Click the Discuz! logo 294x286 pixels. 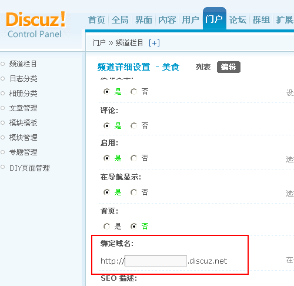pos(35,19)
